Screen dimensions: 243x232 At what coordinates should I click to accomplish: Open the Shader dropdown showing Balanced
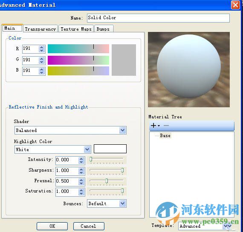tap(70, 130)
